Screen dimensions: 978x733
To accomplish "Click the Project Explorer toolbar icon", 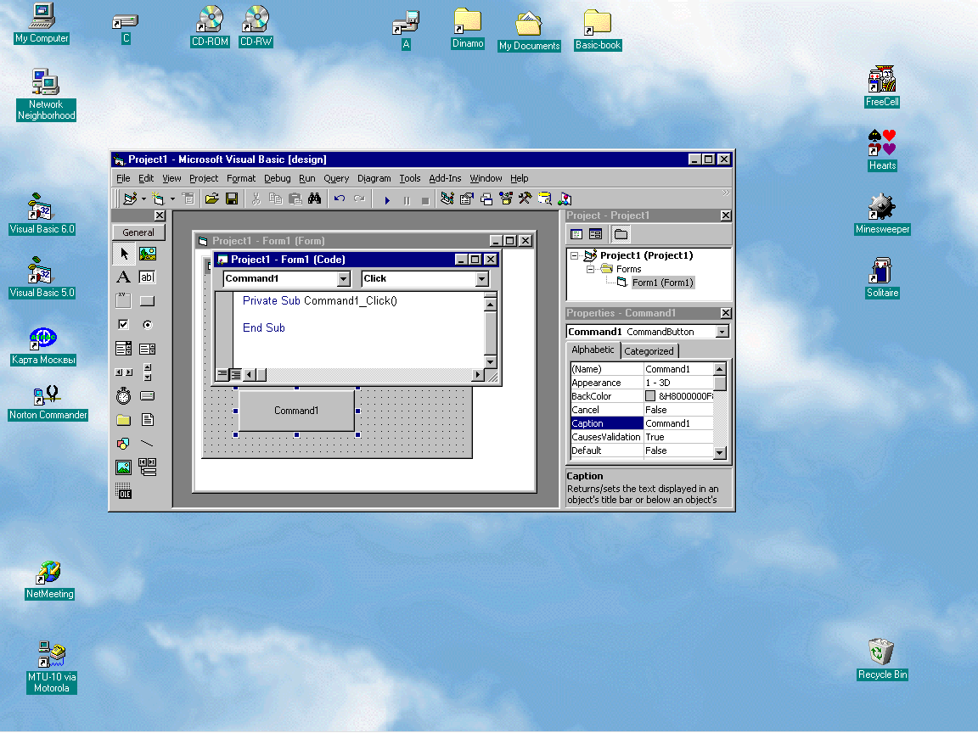I will point(447,199).
